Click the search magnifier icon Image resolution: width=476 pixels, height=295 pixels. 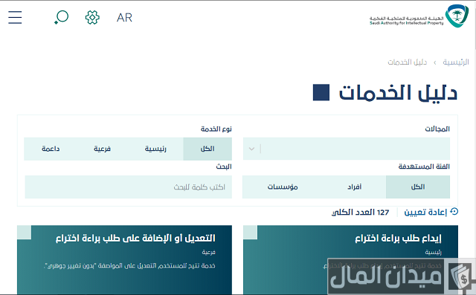[x=61, y=17]
